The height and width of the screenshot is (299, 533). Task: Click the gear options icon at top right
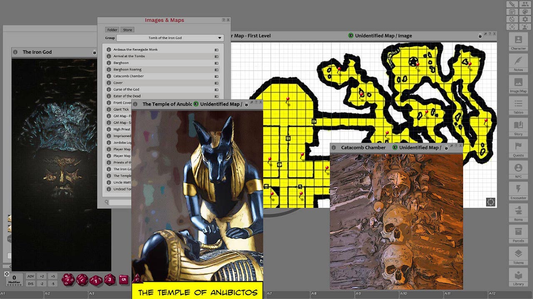(x=525, y=19)
